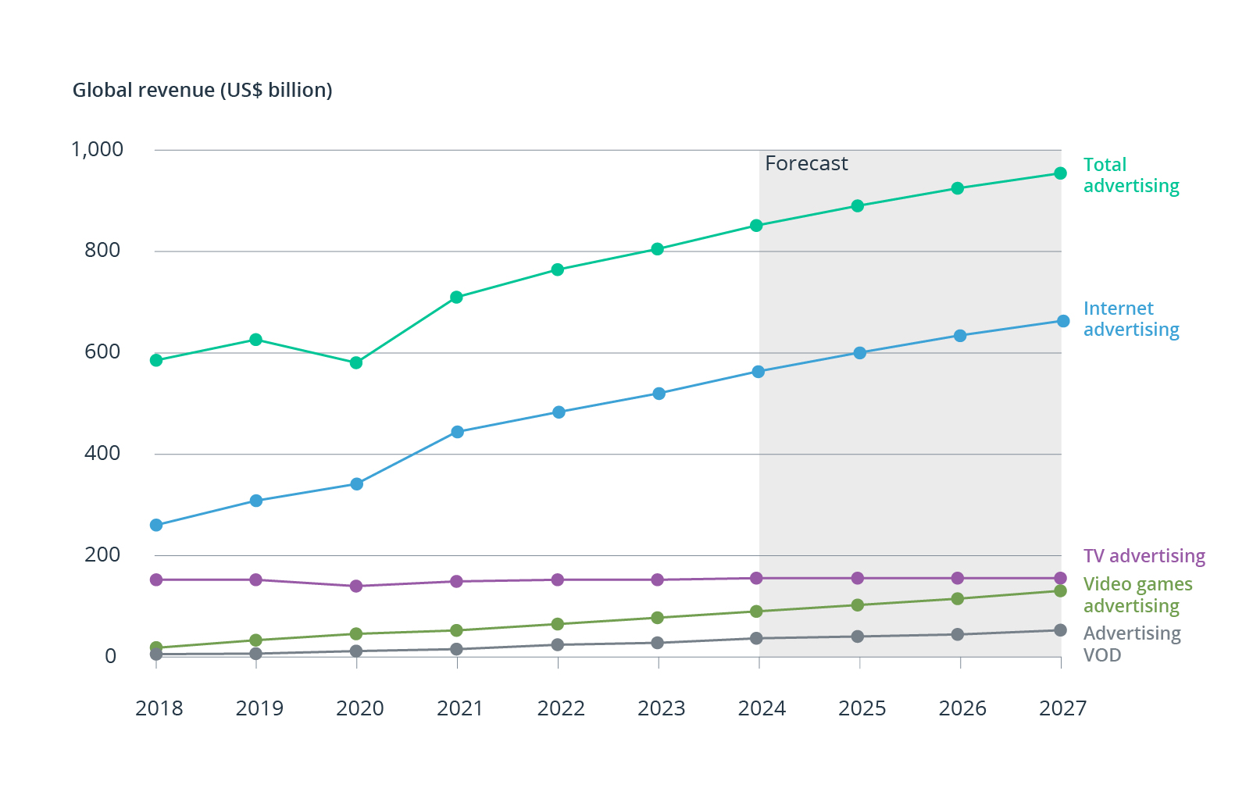Toggle the TV advertising series label
The height and width of the screenshot is (806, 1253).
1144,556
